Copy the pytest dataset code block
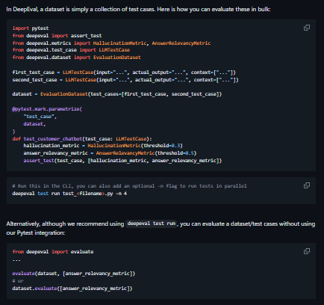Screen dimensions: 324x305 tap(307, 28)
